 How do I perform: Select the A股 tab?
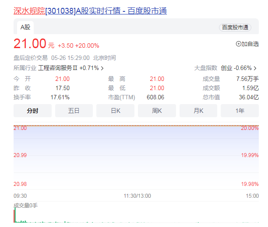25,27
